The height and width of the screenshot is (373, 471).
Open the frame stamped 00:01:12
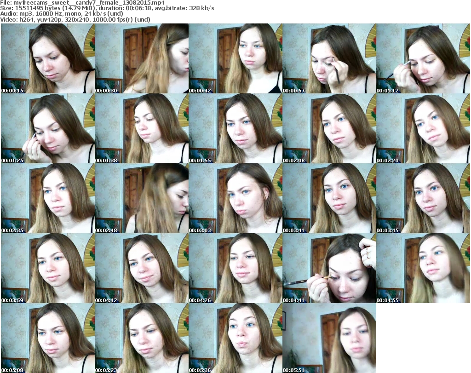(423, 58)
